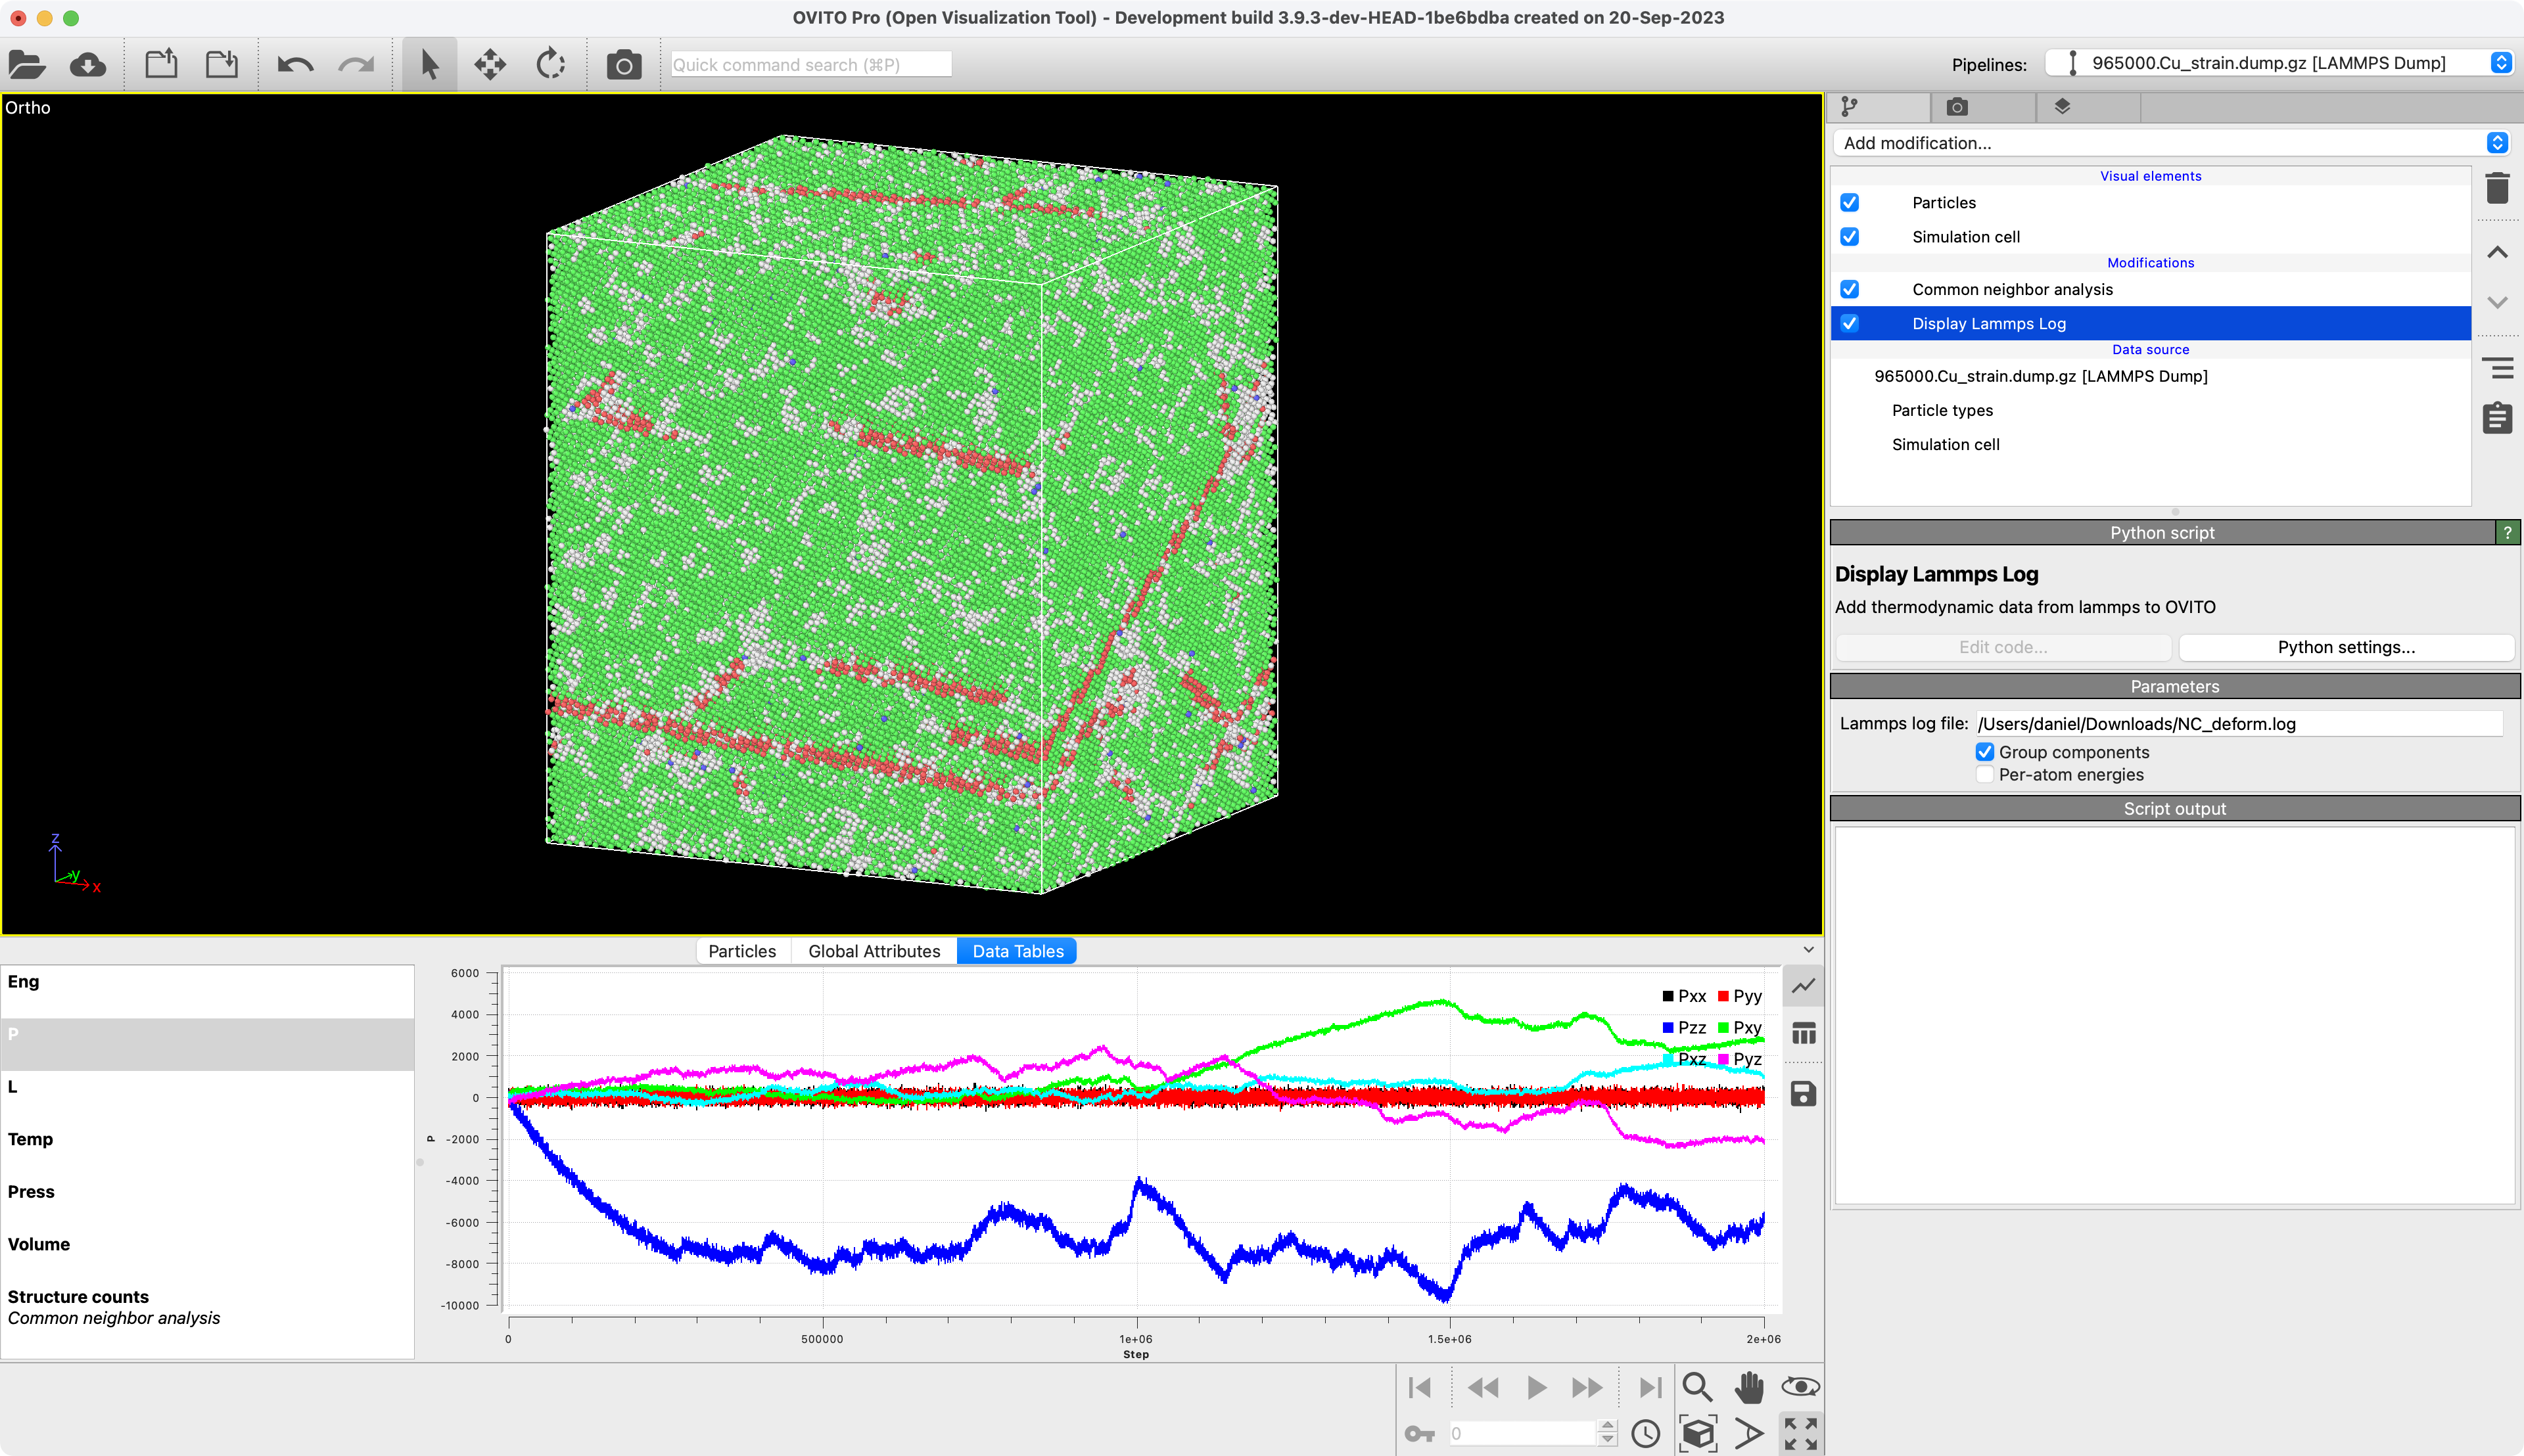Save plot data with the disk icon
The width and height of the screenshot is (2524, 1456).
(1803, 1094)
